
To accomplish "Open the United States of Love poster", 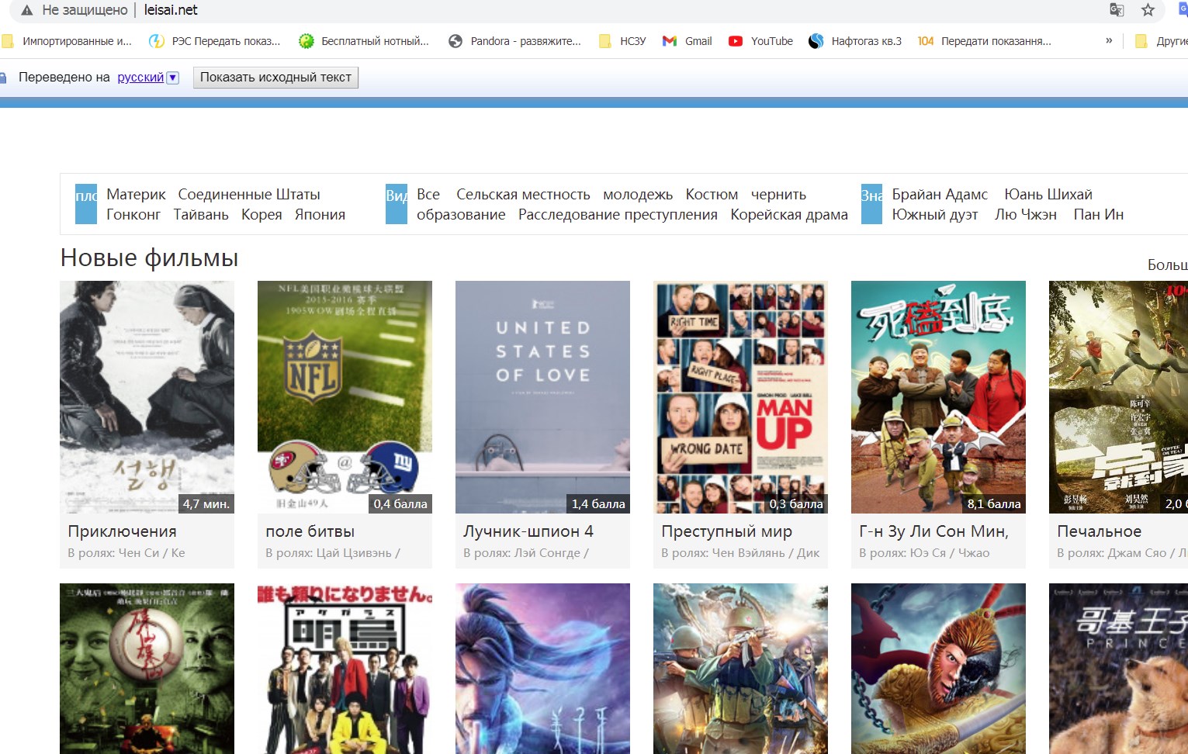I will click(x=542, y=397).
